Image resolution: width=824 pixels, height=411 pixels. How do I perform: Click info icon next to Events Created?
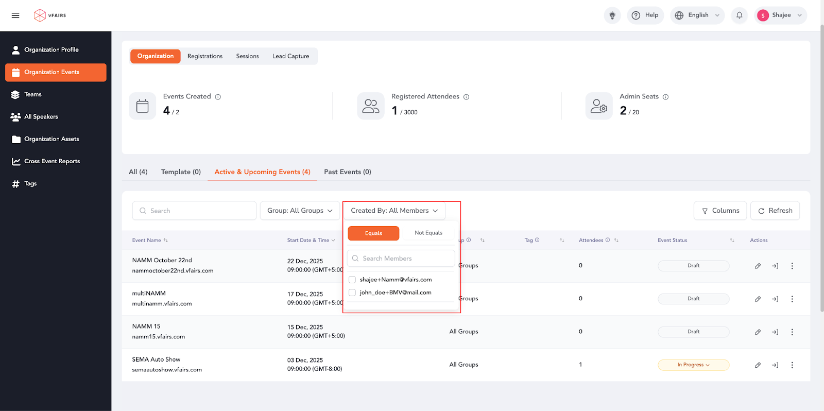[218, 97]
